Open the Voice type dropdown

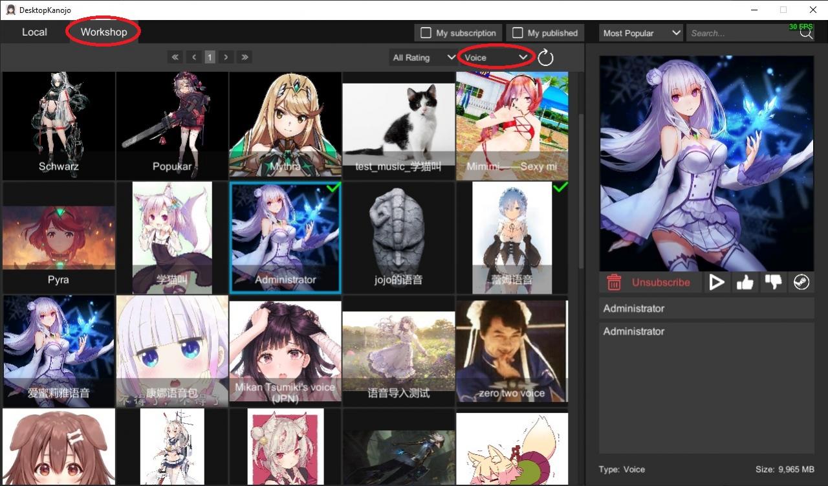496,58
